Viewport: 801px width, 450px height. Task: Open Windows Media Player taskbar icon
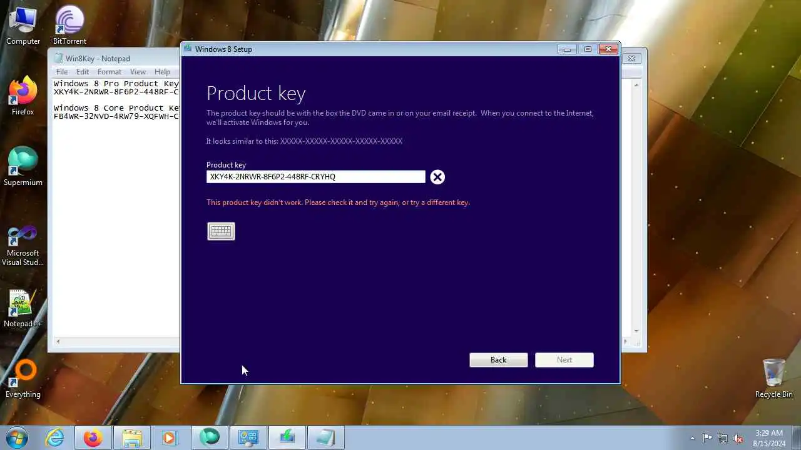click(170, 437)
